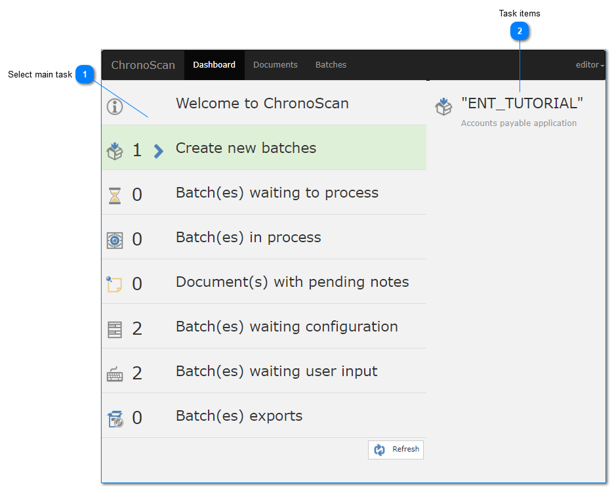
Task: Click the box icon for Create new batches
Action: tap(115, 151)
